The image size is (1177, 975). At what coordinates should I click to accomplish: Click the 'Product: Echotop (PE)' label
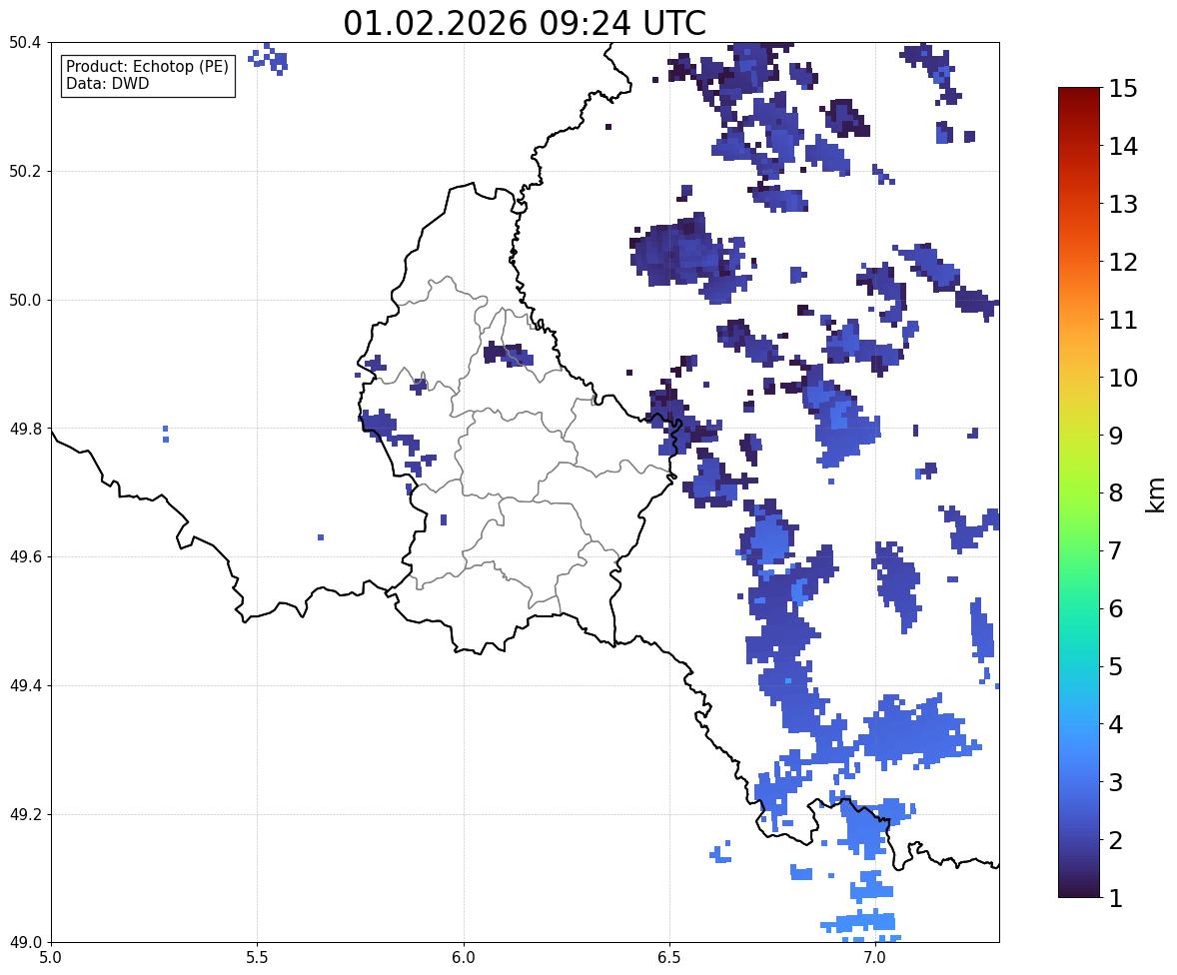click(x=147, y=67)
